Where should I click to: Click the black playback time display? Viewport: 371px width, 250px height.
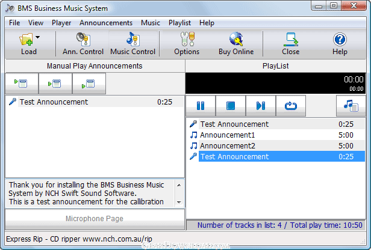(276, 84)
